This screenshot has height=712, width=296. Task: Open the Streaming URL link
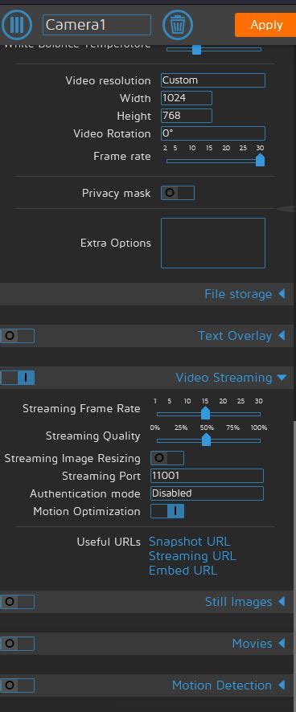192,556
